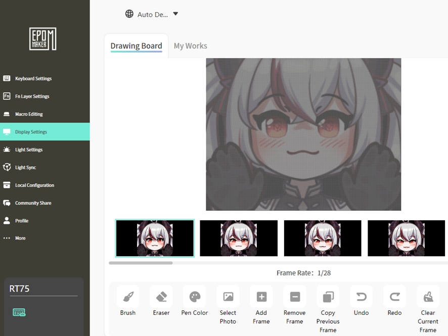Select the first animation frame thumbnail
This screenshot has height=336, width=448.
point(155,238)
